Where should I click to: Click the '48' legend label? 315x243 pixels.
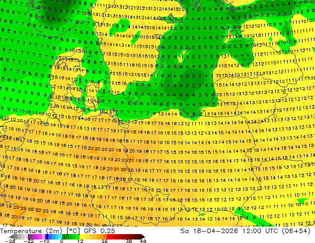point(143,241)
